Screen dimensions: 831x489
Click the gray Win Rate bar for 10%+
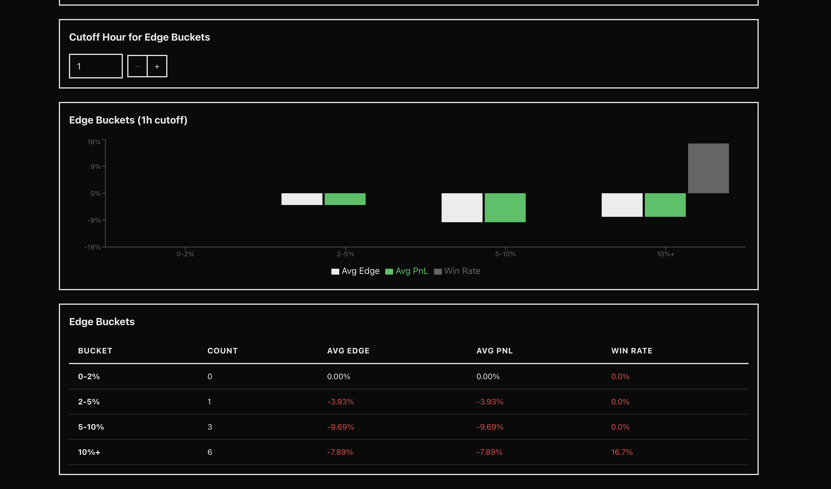[x=708, y=168]
